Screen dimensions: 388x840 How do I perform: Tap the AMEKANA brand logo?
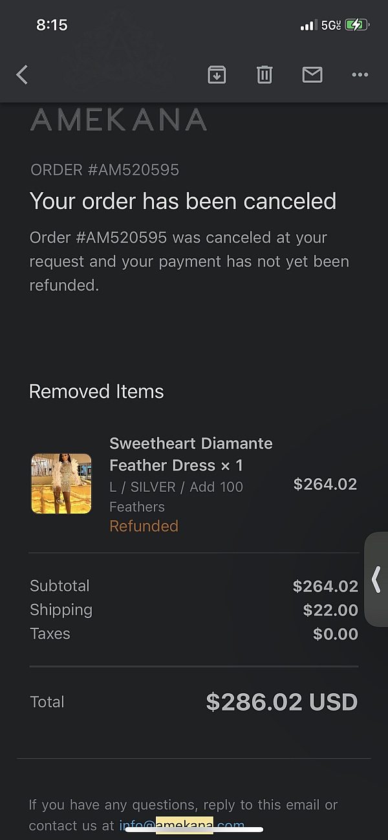tap(118, 120)
